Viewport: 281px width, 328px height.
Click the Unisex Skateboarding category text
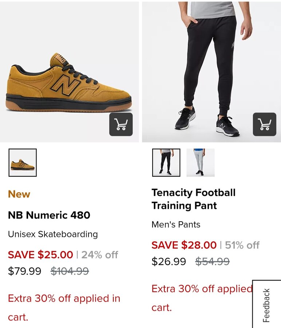(53, 234)
